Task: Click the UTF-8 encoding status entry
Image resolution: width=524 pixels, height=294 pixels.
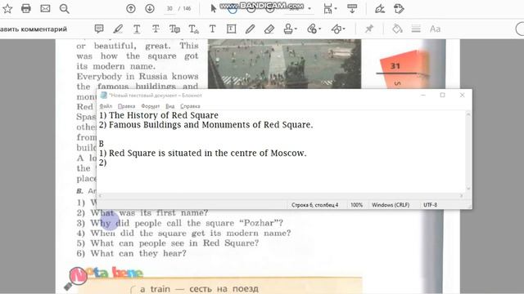Action: tap(430, 205)
